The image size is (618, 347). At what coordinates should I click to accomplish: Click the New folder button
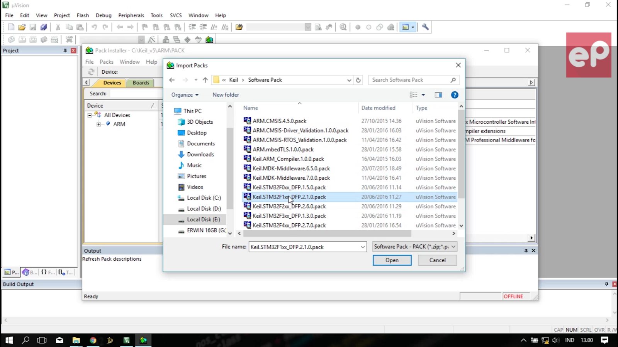226,95
